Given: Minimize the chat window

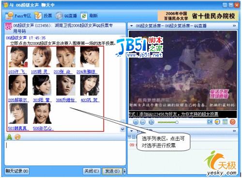Looking at the screenshot, I should coord(225,5).
